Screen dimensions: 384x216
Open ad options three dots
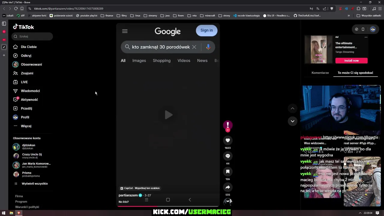point(366,37)
